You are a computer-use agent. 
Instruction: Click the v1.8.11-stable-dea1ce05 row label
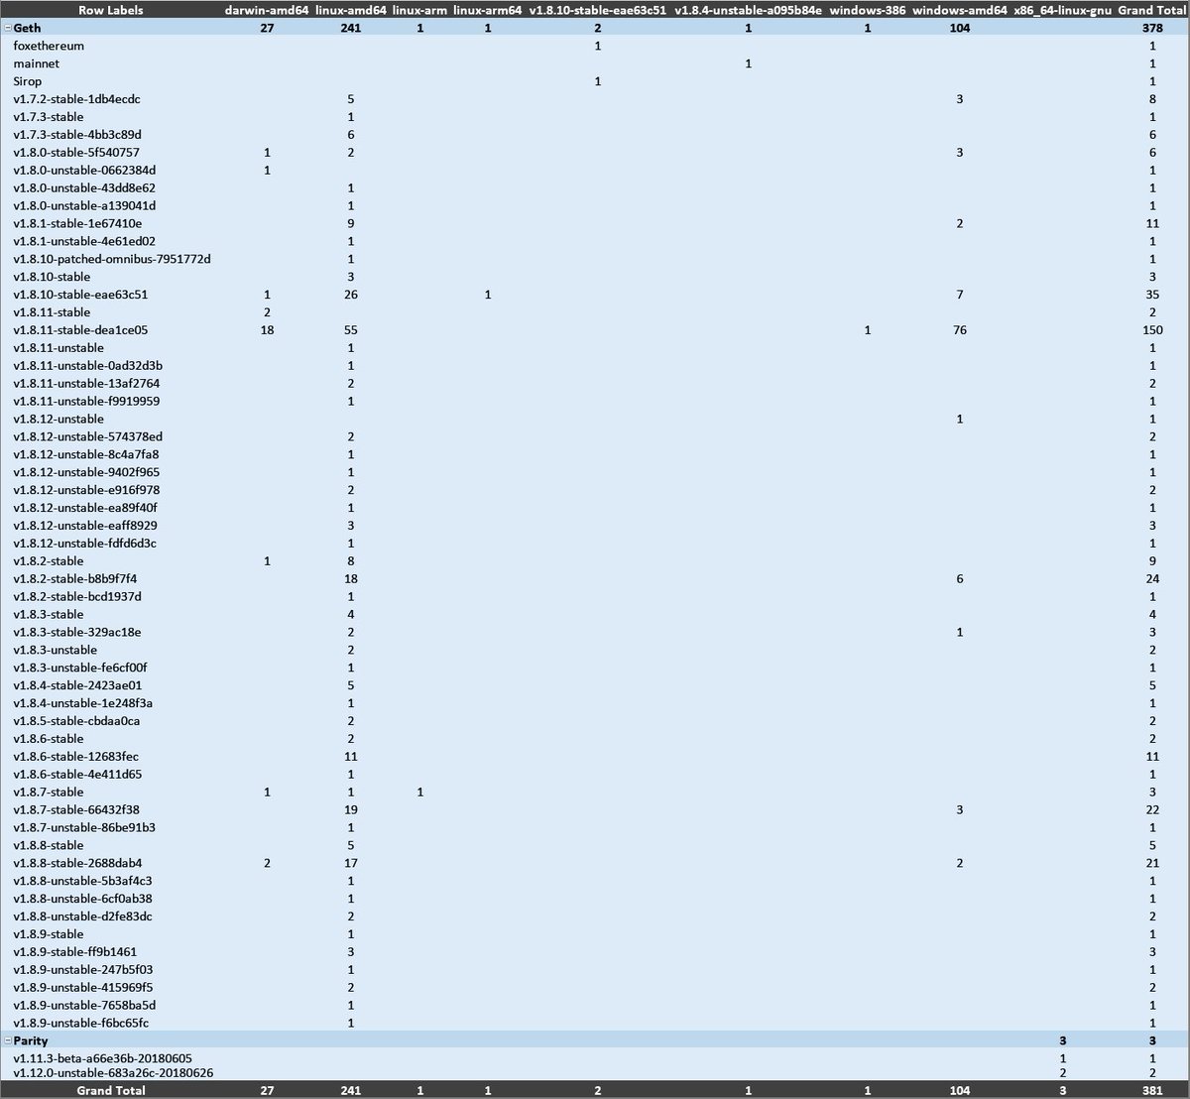pyautogui.click(x=81, y=330)
